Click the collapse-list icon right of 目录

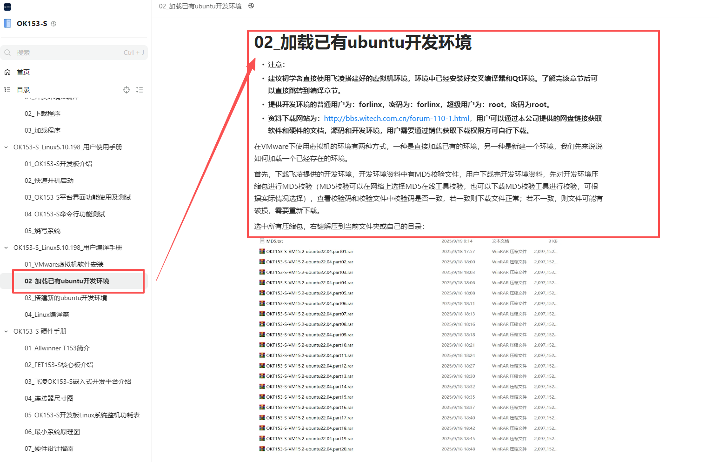pyautogui.click(x=140, y=90)
